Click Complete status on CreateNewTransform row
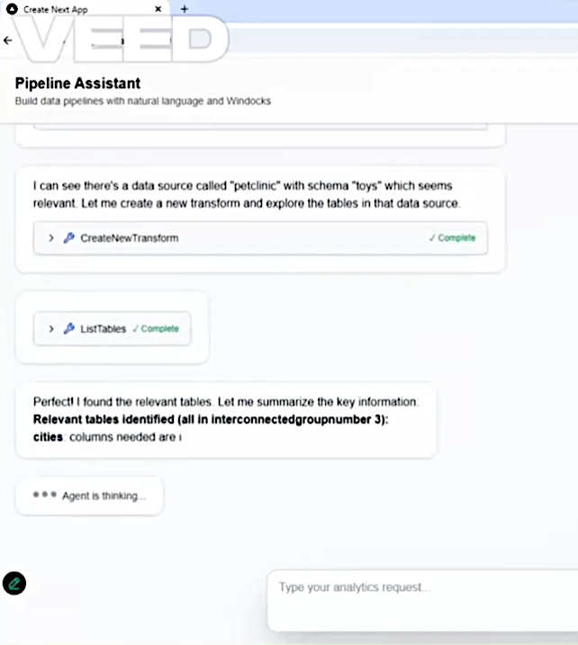 [x=456, y=238]
